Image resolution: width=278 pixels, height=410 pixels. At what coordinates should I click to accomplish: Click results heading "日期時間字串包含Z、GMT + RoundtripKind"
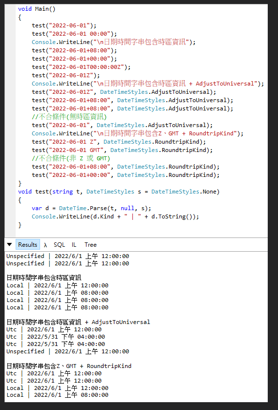(x=69, y=366)
